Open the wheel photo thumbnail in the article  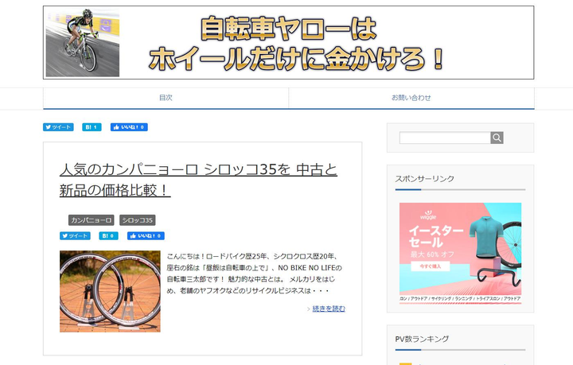pos(110,291)
